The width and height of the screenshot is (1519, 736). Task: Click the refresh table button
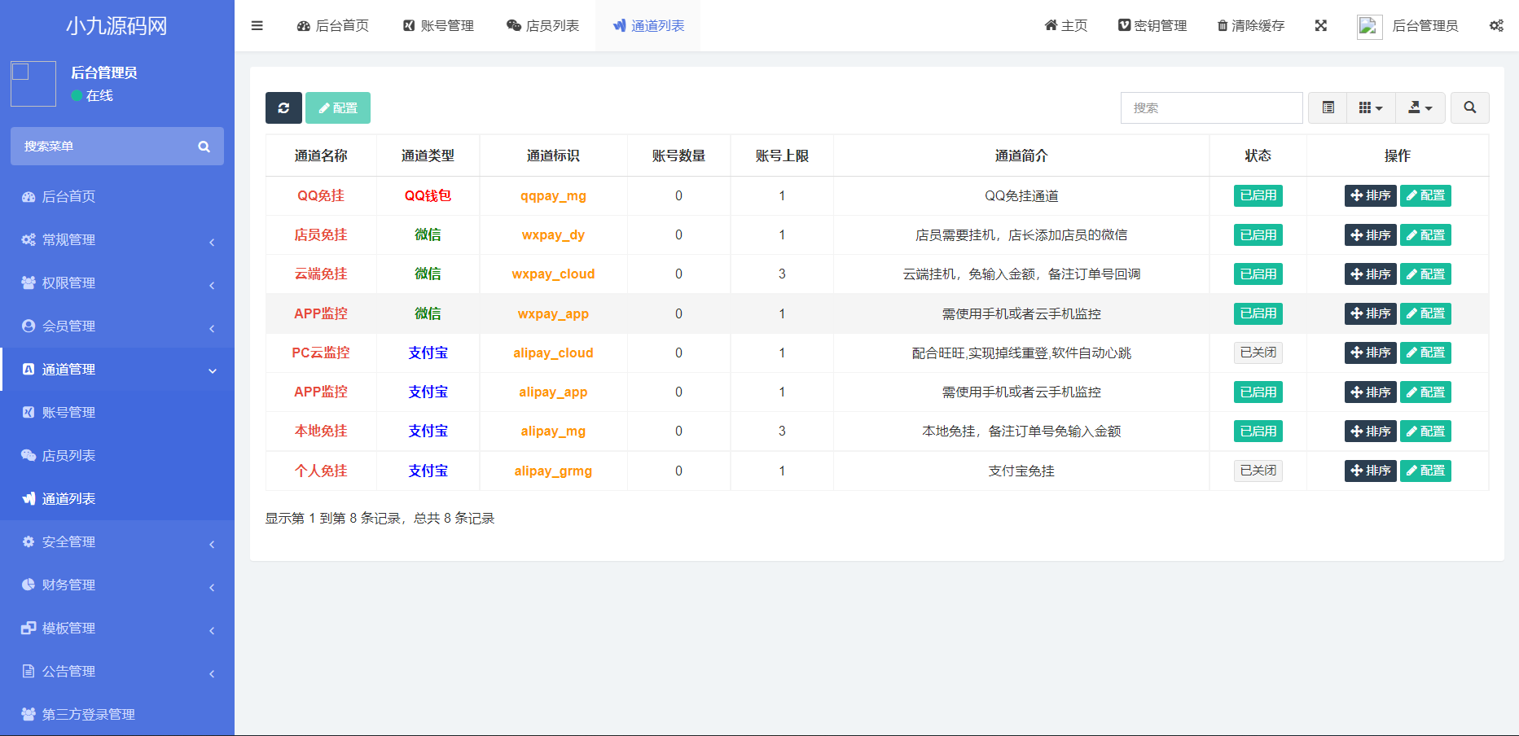(x=283, y=107)
